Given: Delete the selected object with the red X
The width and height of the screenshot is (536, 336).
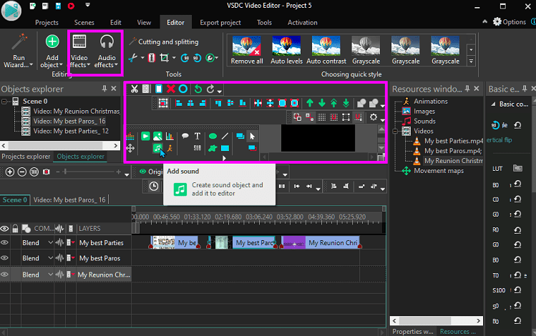Looking at the screenshot, I should [170, 89].
